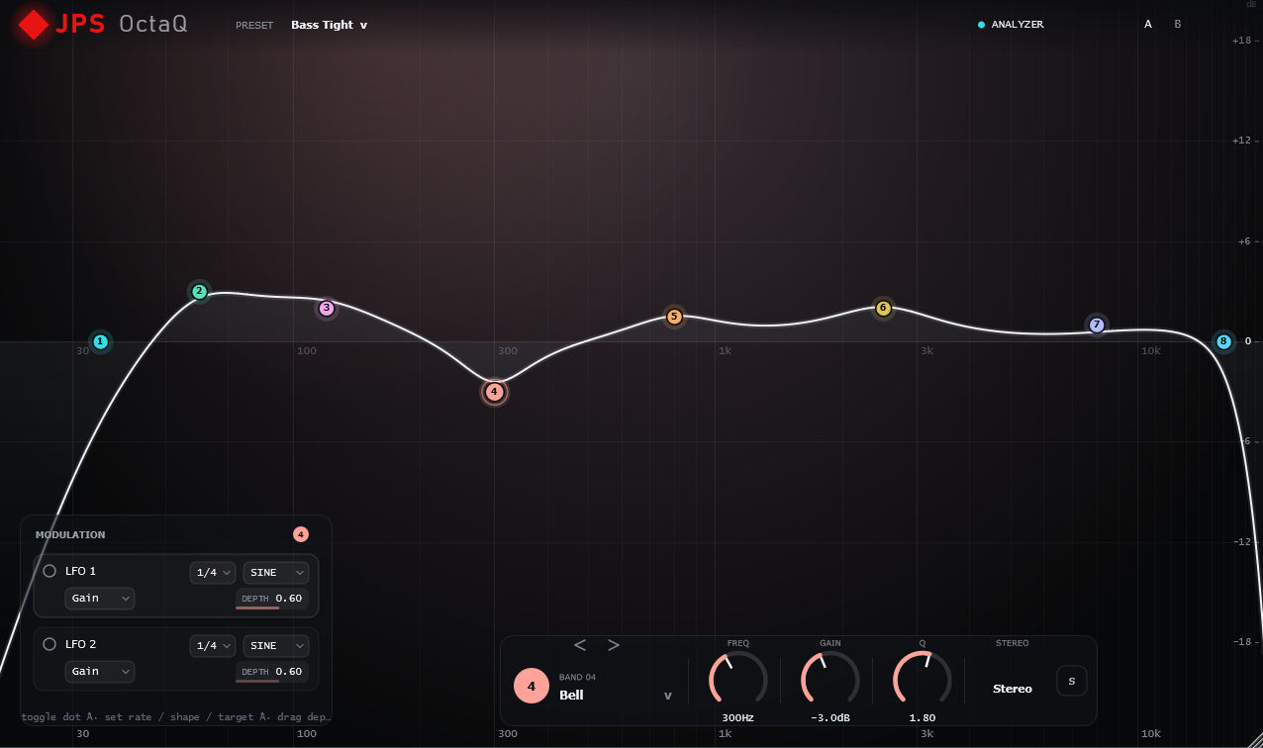Select EQ band node 6
Viewport: 1263px width, 748px height.
click(x=883, y=308)
